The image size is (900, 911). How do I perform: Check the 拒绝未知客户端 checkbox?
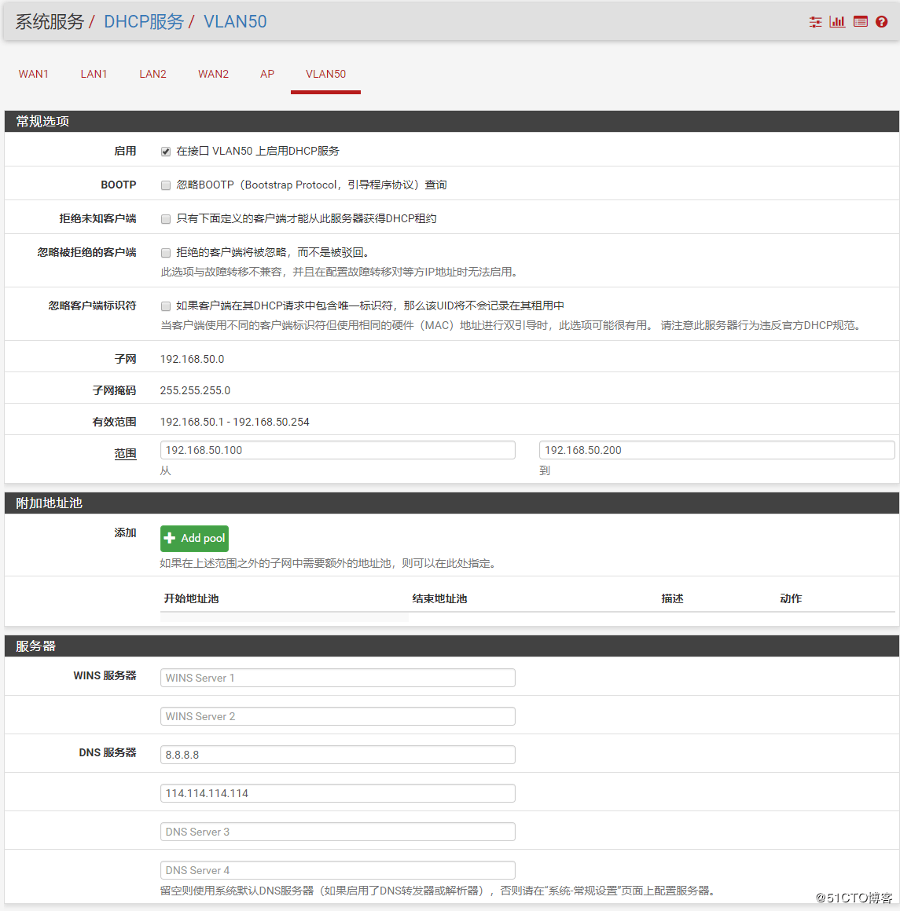pos(166,219)
